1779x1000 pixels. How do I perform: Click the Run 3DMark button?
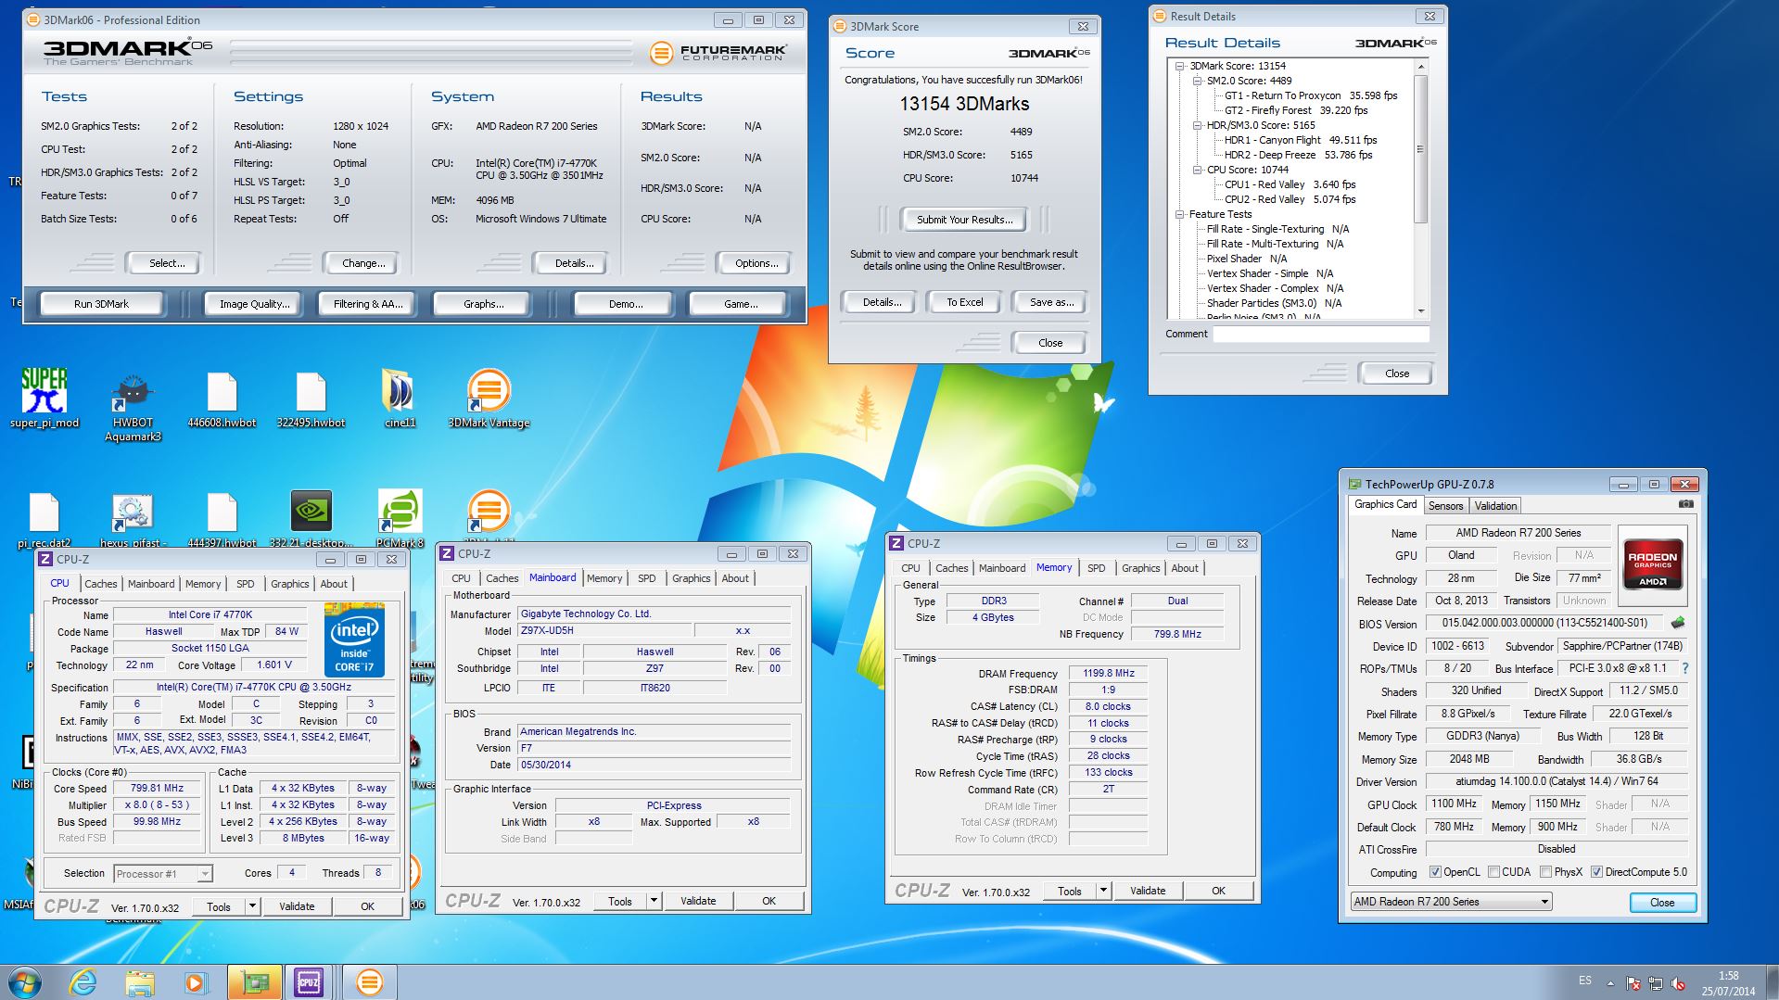tap(101, 304)
